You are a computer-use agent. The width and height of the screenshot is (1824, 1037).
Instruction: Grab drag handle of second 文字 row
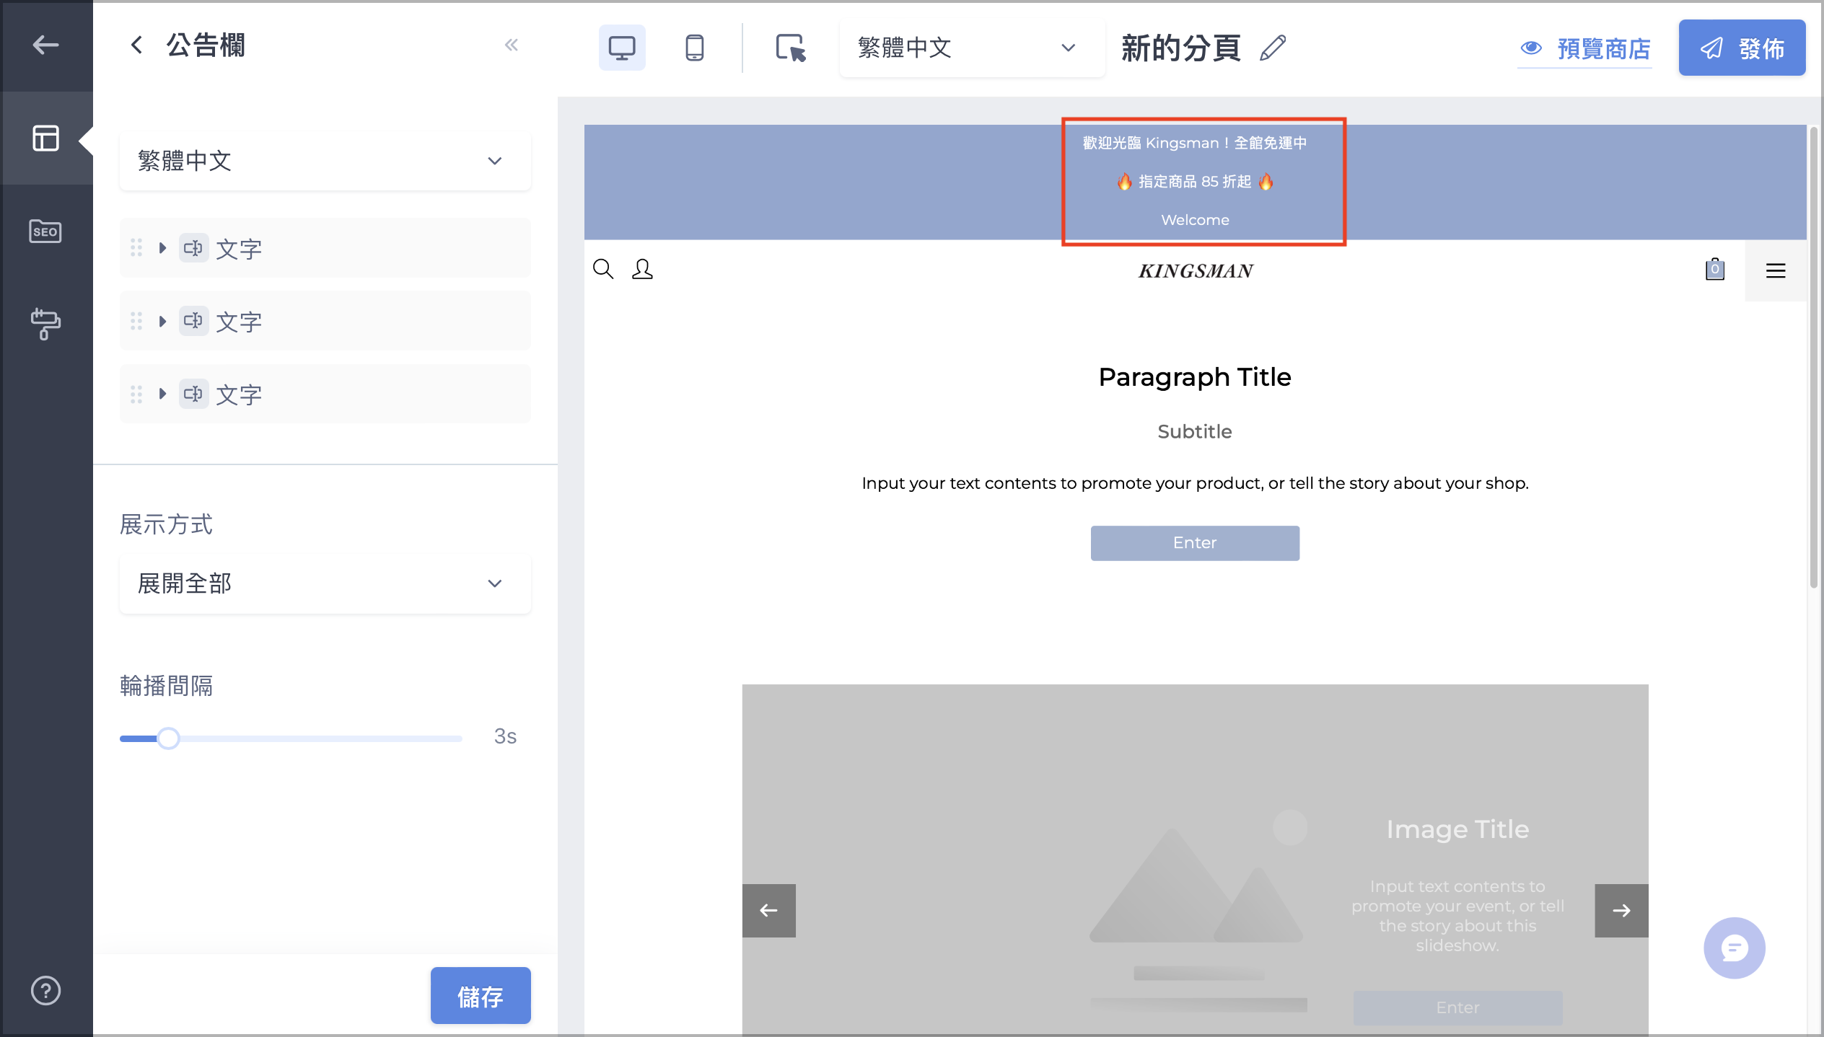[x=136, y=321]
